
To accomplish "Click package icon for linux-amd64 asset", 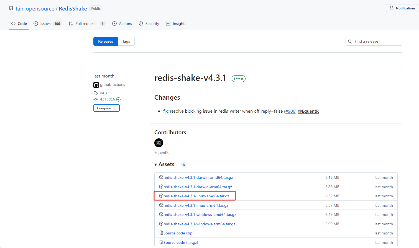I will point(161,196).
